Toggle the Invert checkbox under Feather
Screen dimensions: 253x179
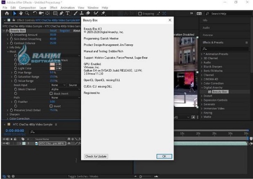pyautogui.click(x=51, y=106)
